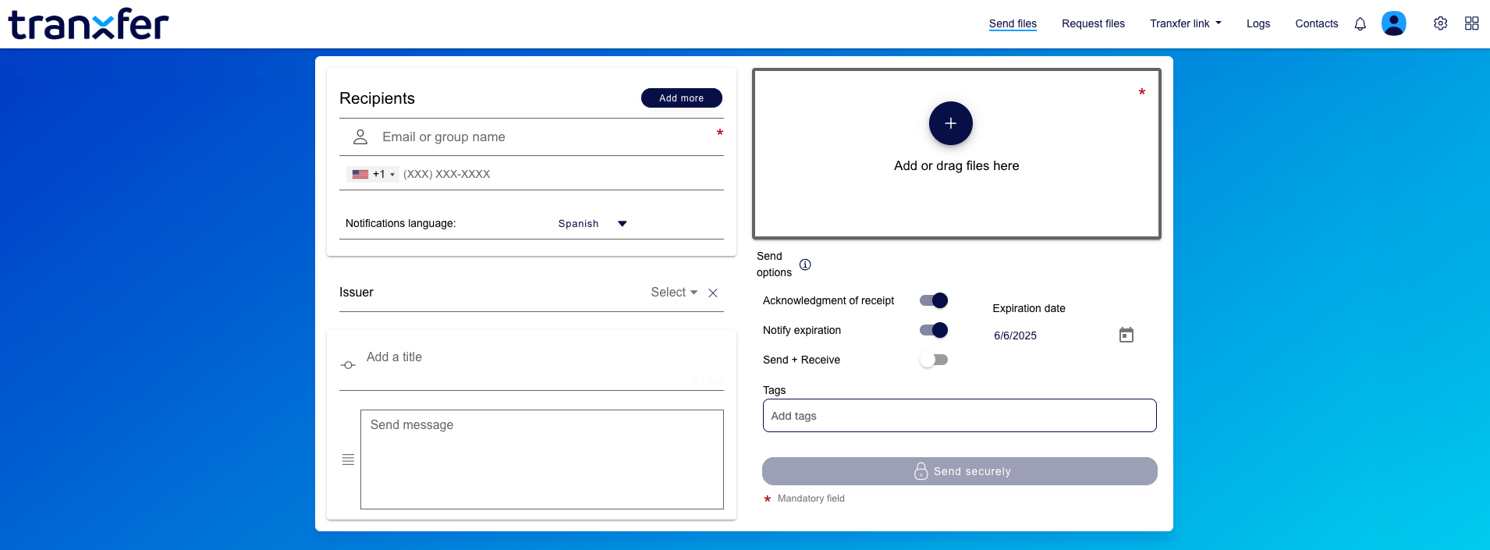
Task: Open settings gear icon
Action: click(x=1440, y=23)
